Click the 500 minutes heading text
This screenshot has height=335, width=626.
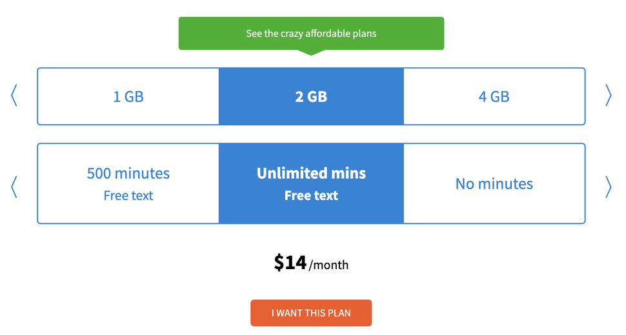[128, 173]
